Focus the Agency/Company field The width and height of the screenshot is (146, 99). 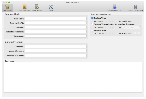click(56, 51)
